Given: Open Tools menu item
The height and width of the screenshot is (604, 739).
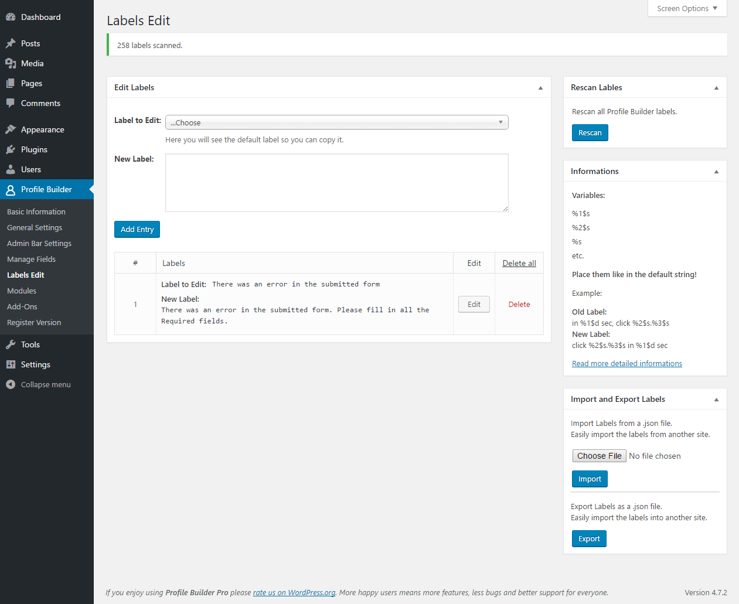Looking at the screenshot, I should 47,344.
